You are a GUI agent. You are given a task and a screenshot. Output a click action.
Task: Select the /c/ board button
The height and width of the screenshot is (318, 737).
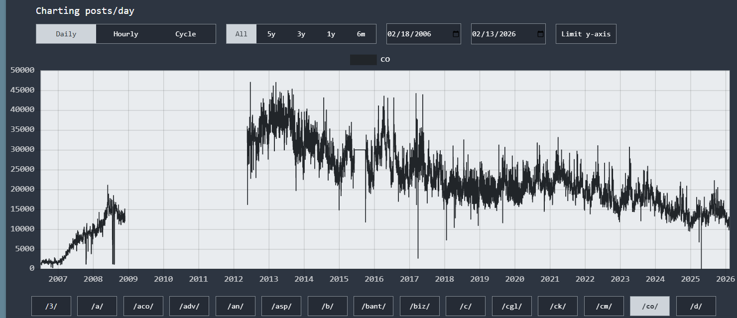click(466, 306)
